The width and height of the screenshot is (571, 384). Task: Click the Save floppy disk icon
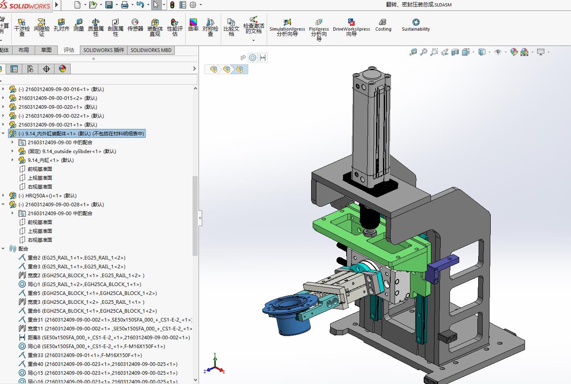(109, 5)
